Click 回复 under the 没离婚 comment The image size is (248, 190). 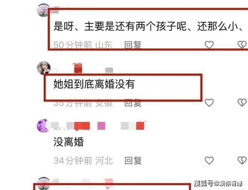(133, 161)
